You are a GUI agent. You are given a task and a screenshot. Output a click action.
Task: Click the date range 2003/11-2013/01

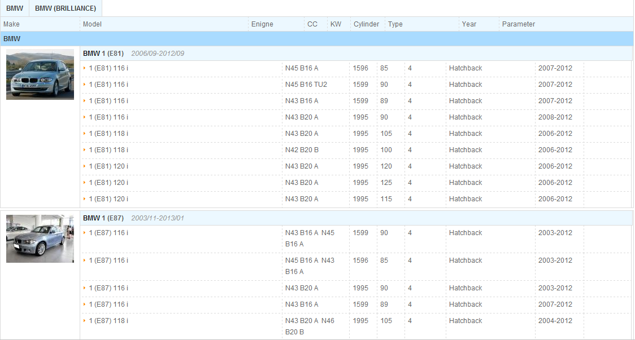point(158,218)
